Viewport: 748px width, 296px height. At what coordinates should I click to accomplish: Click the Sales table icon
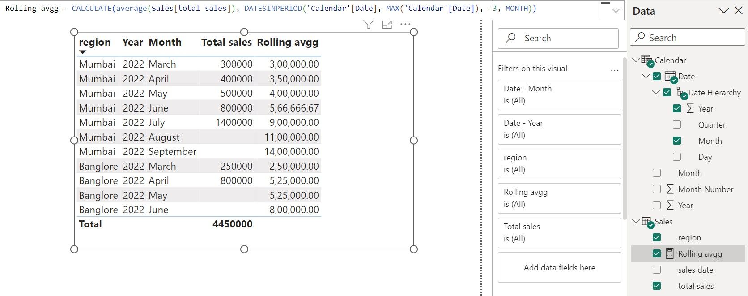coord(647,222)
